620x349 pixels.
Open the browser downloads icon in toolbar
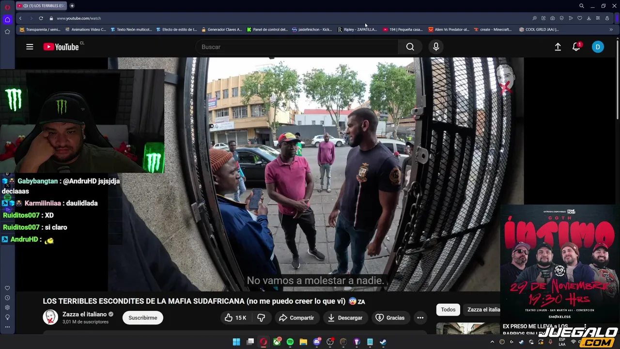pyautogui.click(x=589, y=18)
